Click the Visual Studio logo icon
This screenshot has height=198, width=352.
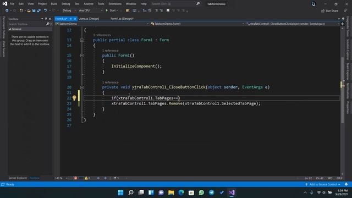click(5, 4)
